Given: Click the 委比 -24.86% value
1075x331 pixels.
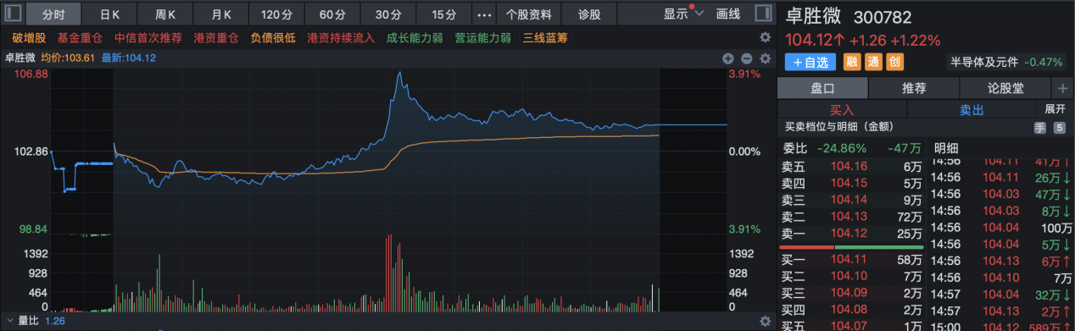Looking at the screenshot, I should (x=842, y=147).
